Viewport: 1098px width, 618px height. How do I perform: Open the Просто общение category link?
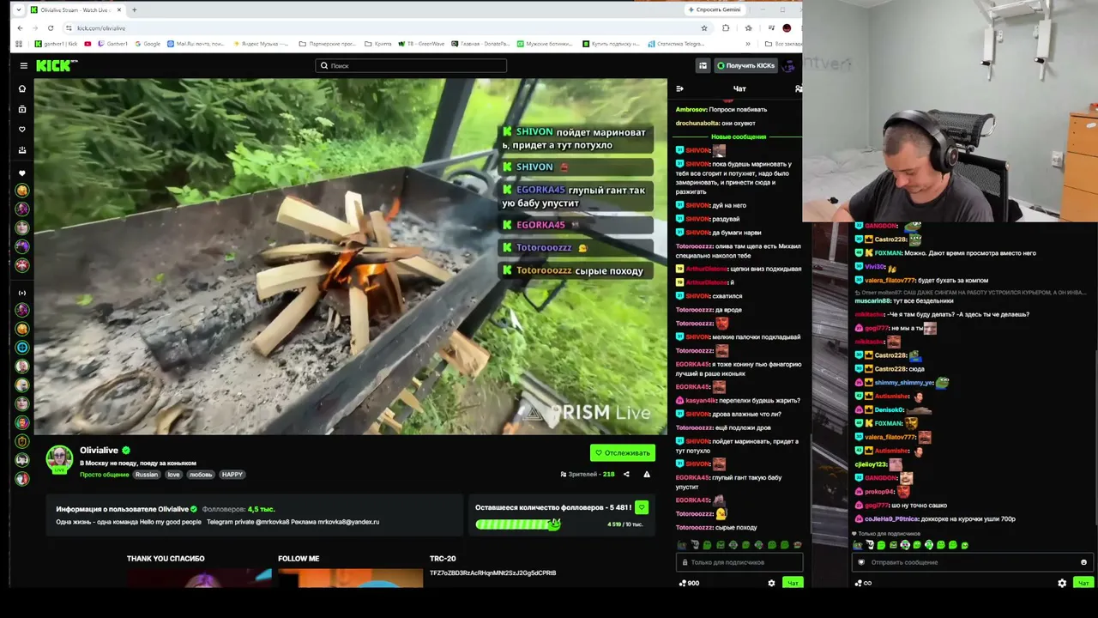(x=104, y=475)
